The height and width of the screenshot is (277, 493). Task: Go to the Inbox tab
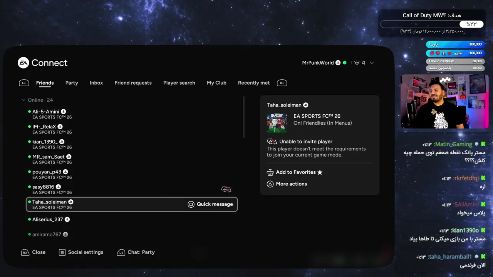[x=96, y=83]
